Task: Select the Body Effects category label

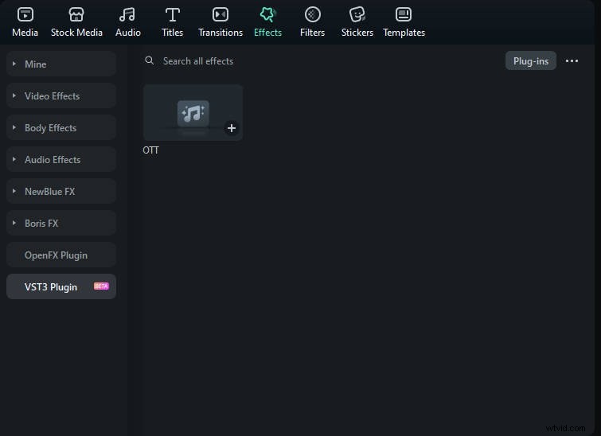Action: pyautogui.click(x=51, y=128)
